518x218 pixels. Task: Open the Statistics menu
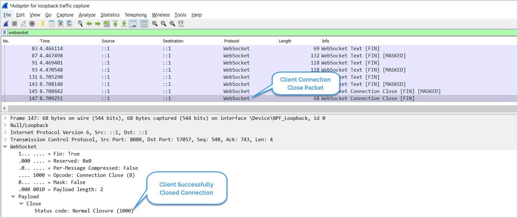point(110,15)
